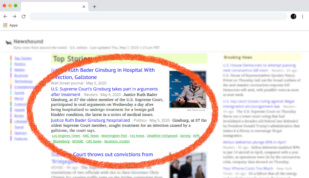This screenshot has width=309, height=178.
Task: Click the Newshound dog logo
Action: [x=8, y=42]
